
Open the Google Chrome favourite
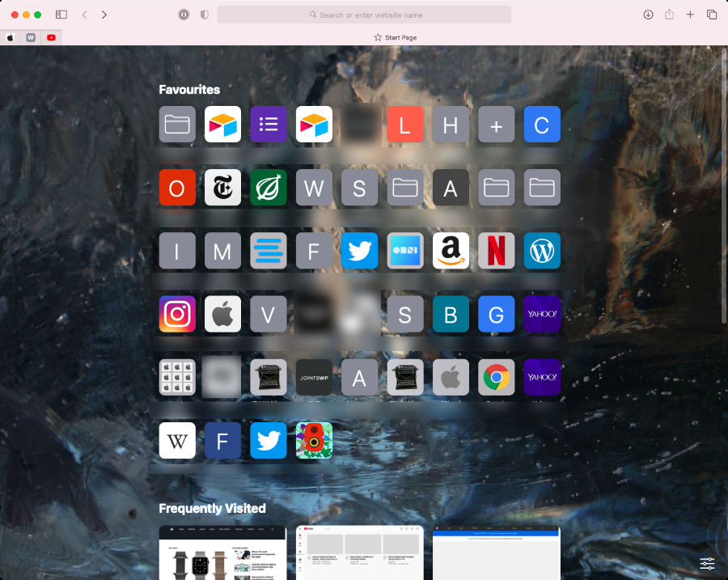(497, 377)
